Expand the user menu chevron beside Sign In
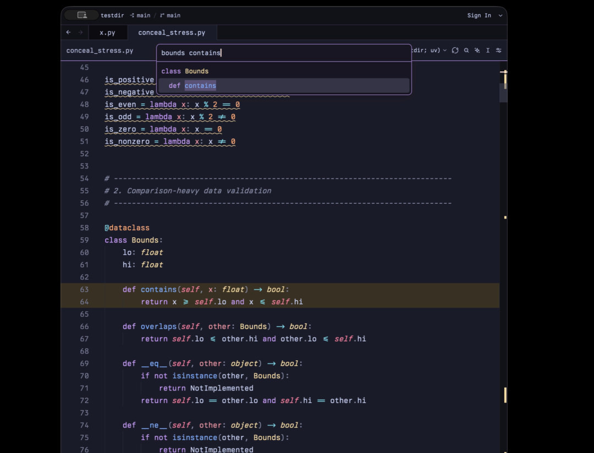This screenshot has width=594, height=453. click(501, 15)
